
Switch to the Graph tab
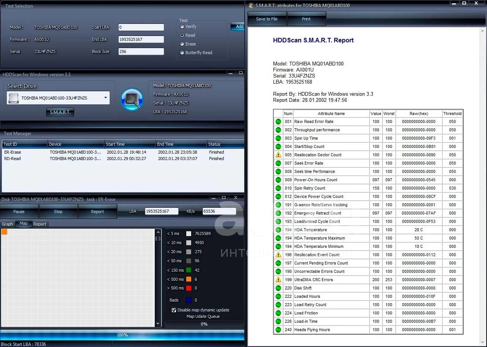[x=8, y=224]
